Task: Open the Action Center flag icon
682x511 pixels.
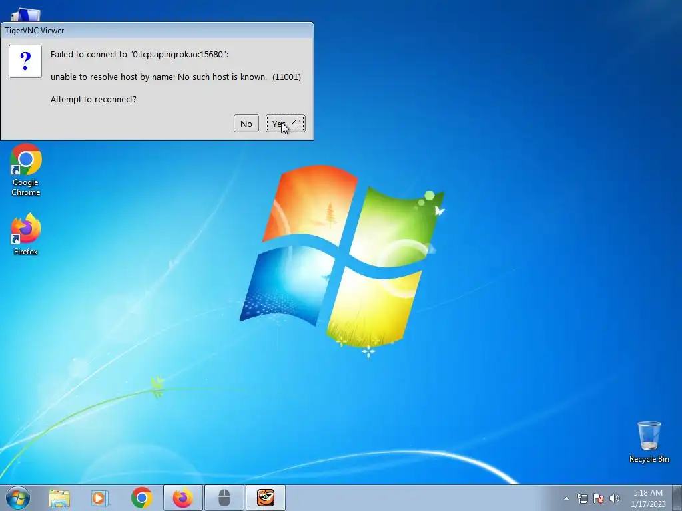Action: tap(599, 498)
